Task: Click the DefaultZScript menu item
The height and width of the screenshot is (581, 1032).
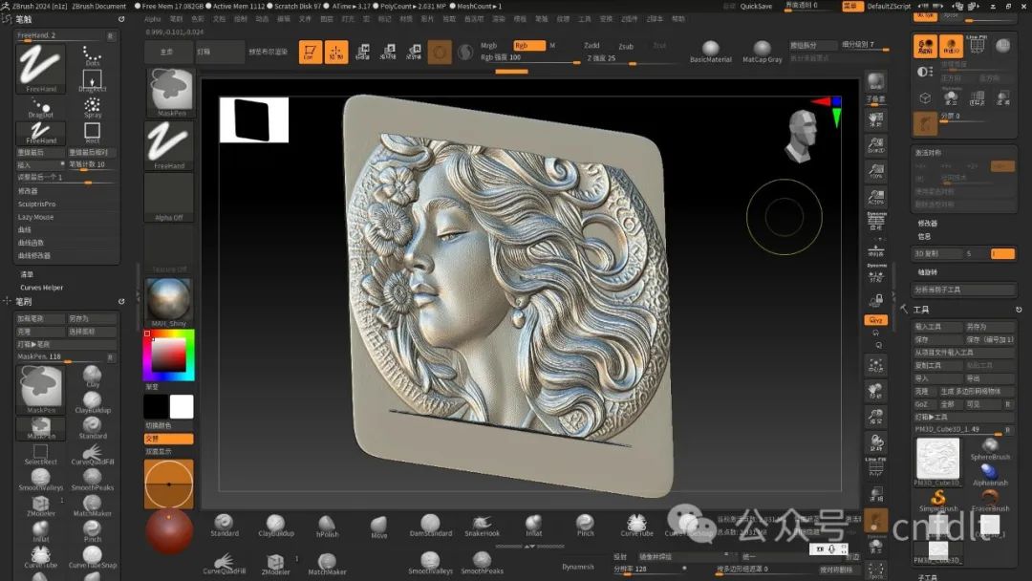Action: pyautogui.click(x=890, y=6)
